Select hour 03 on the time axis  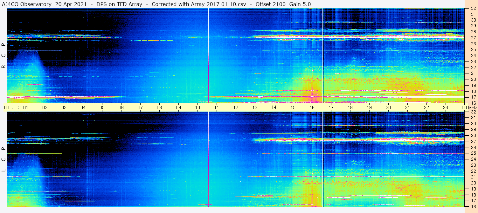coord(64,107)
